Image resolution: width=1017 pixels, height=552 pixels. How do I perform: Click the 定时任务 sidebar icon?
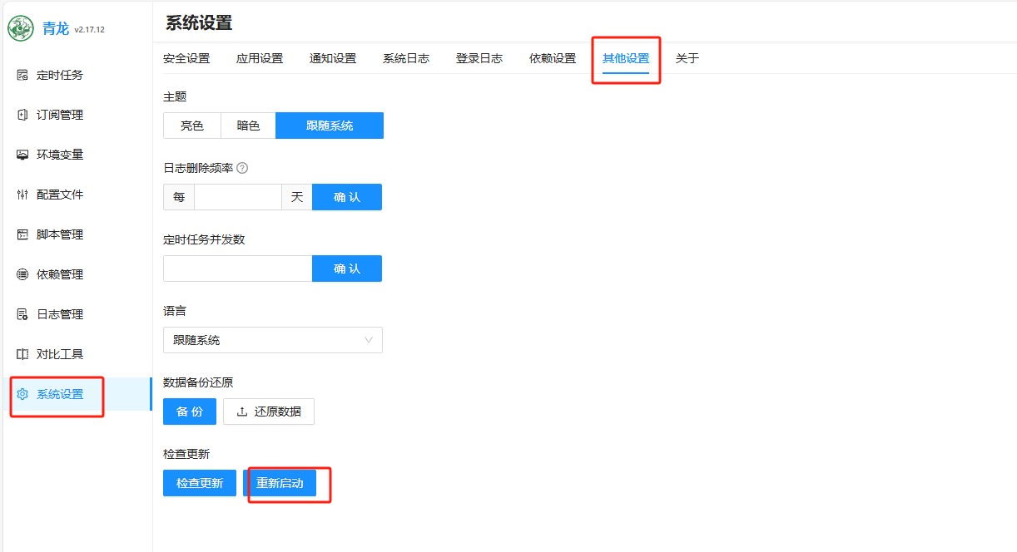tap(22, 75)
